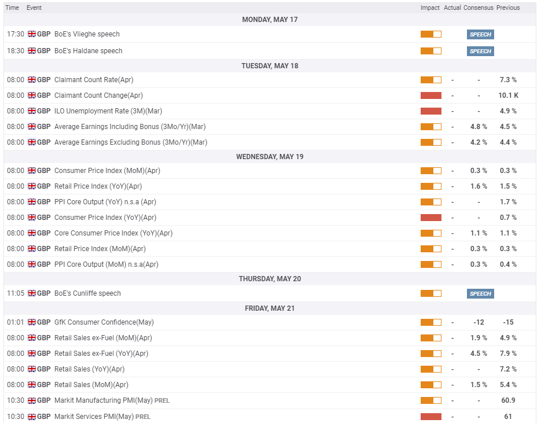Click the SPEECH badge for BoE's Cunliffe speech
Viewport: 541px width, 423px height.
480,293
